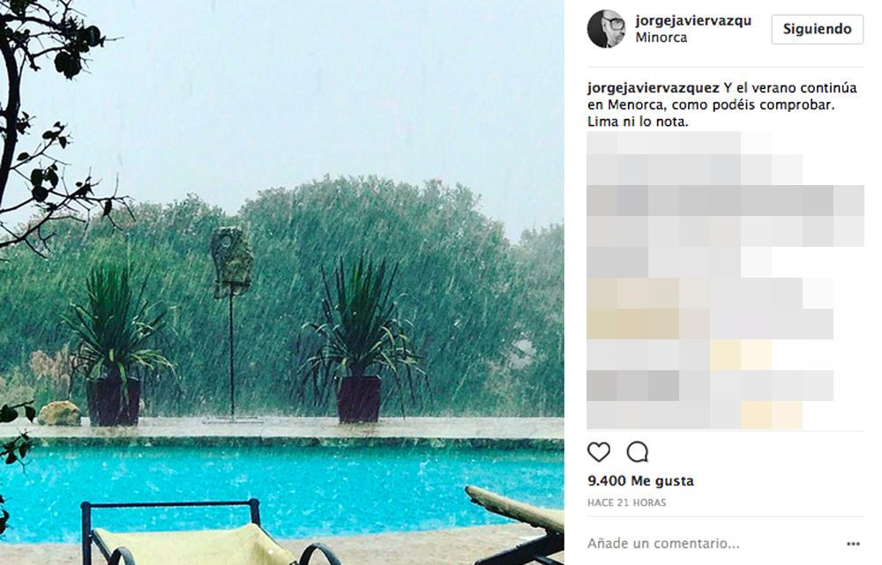Screen dimensions: 882x565
Task: Click the right potted plant in the photo
Action: pos(360,342)
